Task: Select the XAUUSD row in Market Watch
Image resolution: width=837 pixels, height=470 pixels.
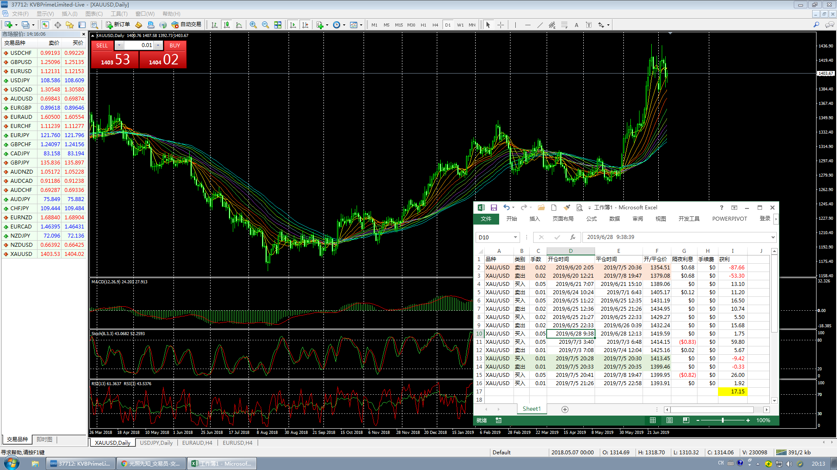Action: point(21,254)
